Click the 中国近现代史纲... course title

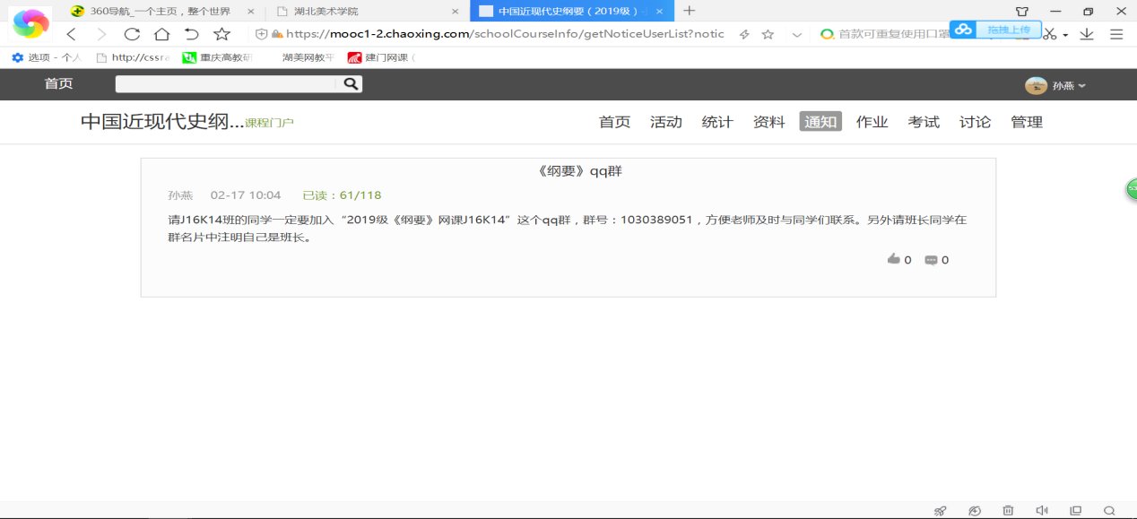[x=162, y=122]
